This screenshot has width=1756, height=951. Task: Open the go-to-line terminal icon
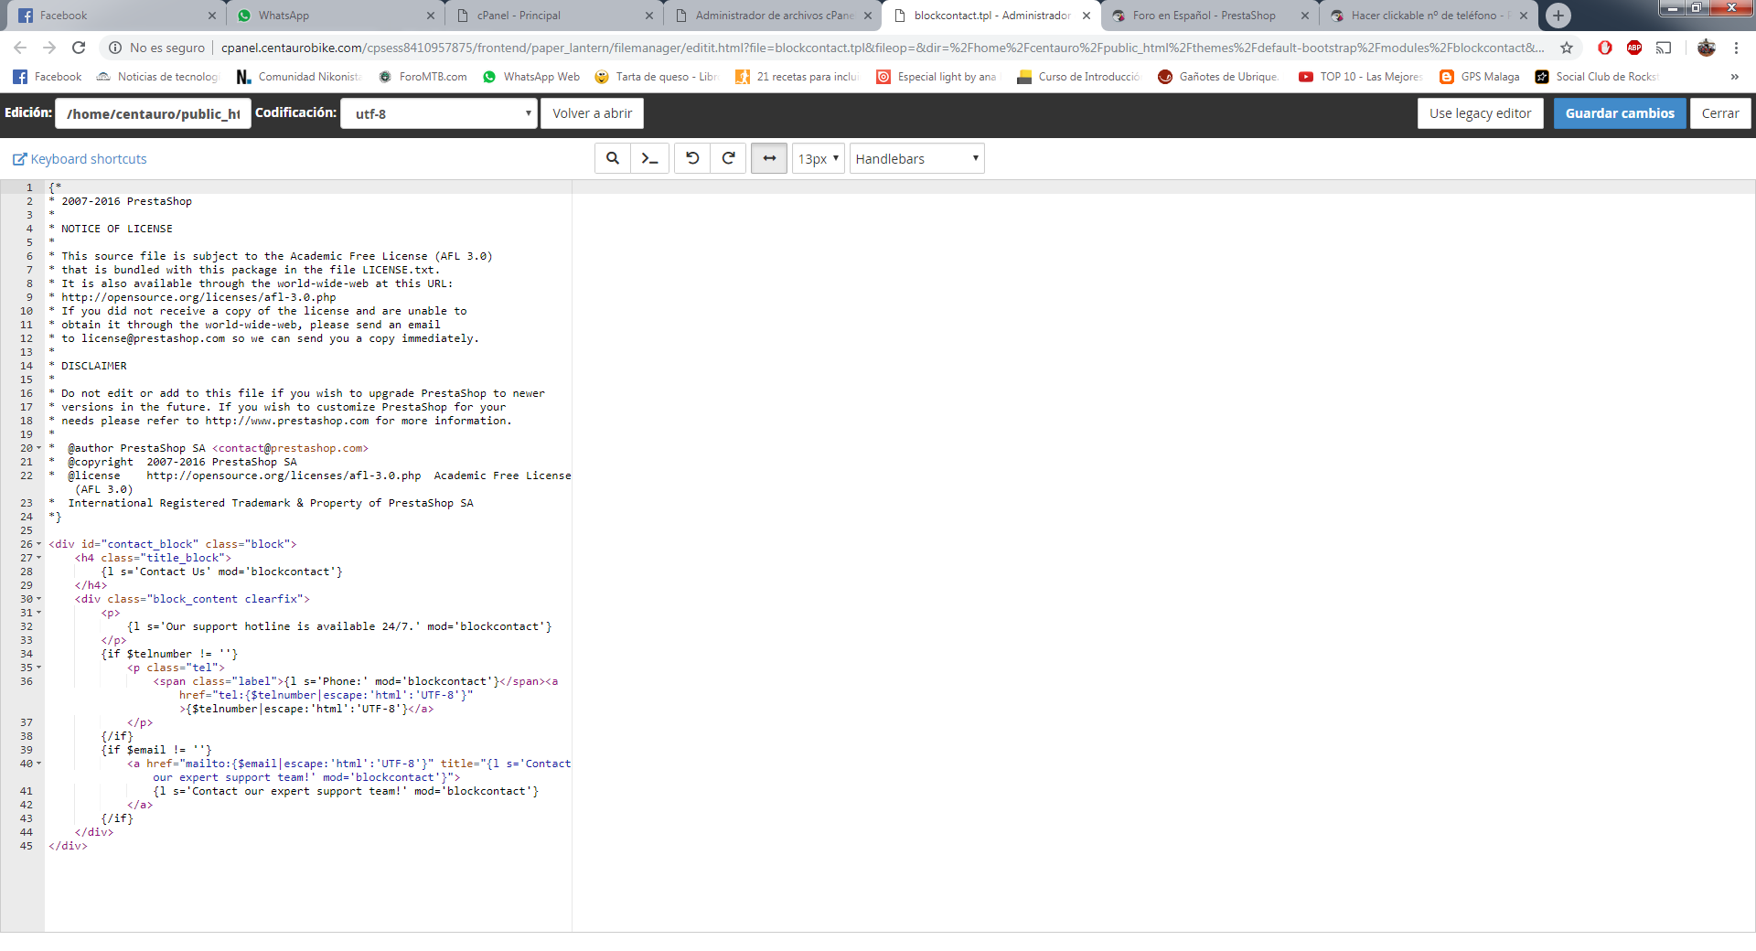649,158
